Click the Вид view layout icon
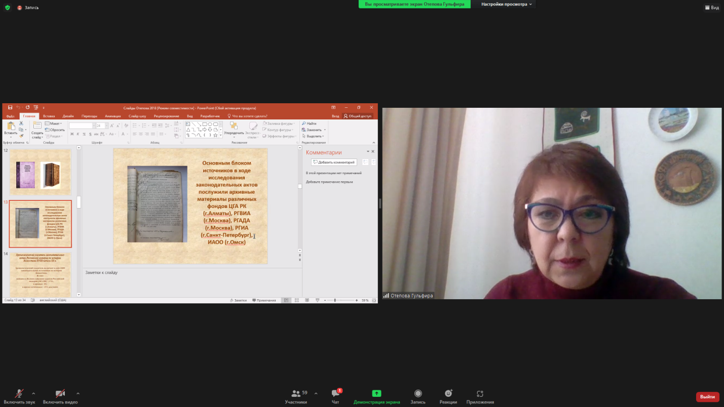 pyautogui.click(x=711, y=8)
